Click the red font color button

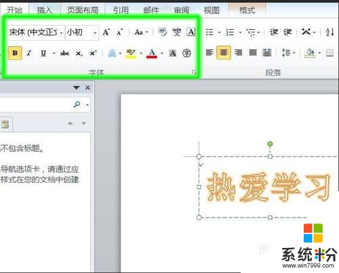point(152,54)
